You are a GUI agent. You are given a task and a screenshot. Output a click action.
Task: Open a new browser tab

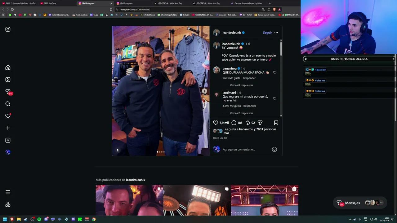[270, 3]
